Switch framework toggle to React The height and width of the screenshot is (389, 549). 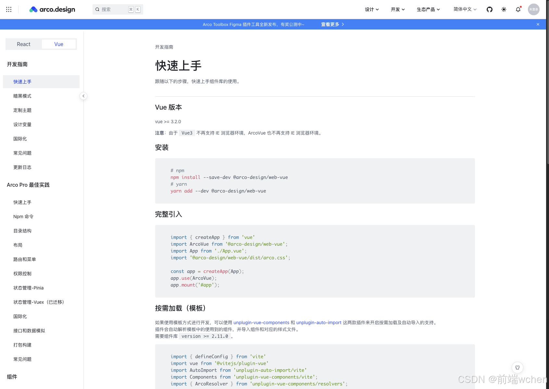[x=23, y=44]
